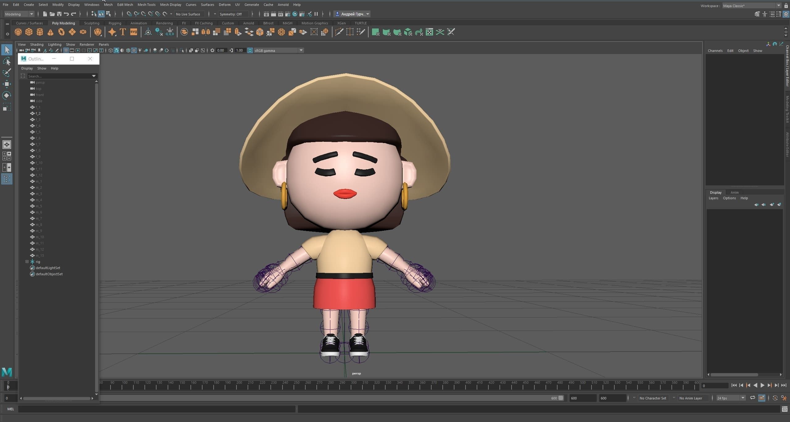Image resolution: width=790 pixels, height=422 pixels.
Task: Click Layers menu in Layer Editor
Action: point(713,198)
